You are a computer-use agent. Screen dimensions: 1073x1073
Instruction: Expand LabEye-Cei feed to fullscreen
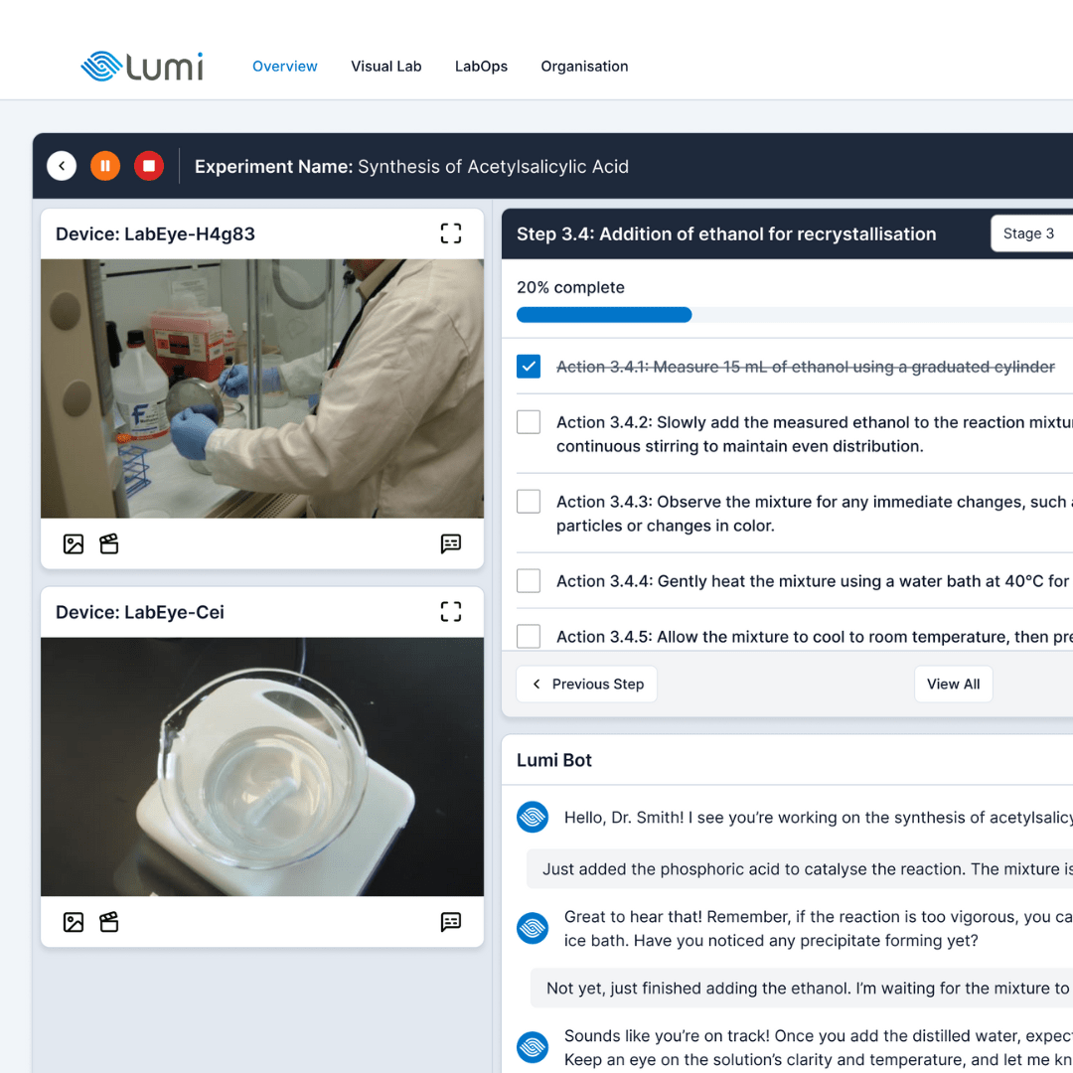[x=450, y=611]
